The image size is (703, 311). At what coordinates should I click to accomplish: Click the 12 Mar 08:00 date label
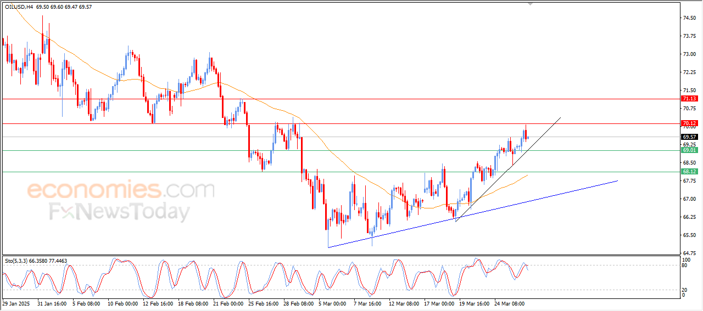(404, 303)
